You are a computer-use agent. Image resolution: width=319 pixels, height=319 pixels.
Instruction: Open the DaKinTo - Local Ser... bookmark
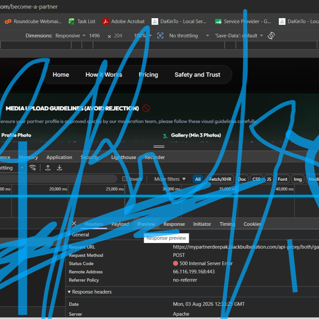pos(179,21)
